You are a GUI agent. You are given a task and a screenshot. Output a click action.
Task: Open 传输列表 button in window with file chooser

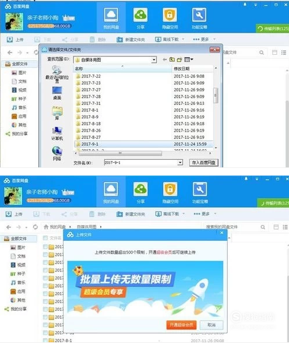[x=272, y=29]
